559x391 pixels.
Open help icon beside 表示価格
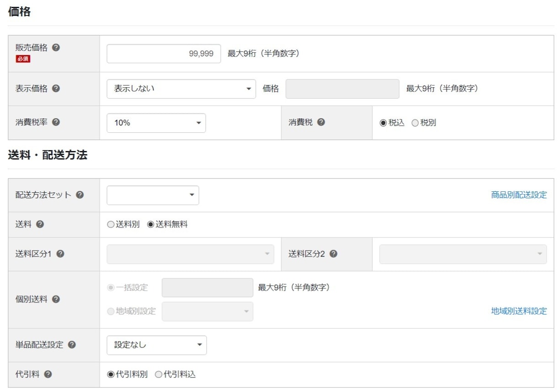56,88
